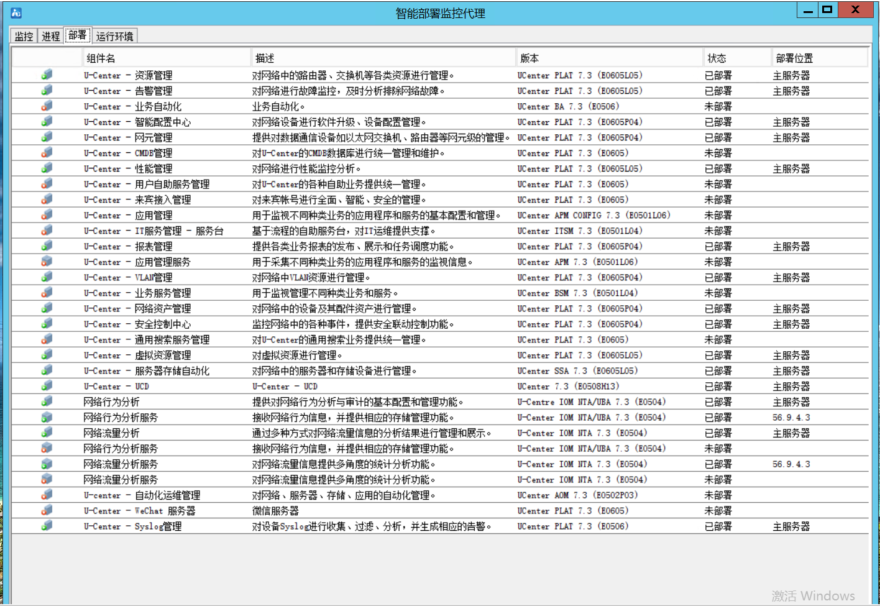Click the icon of undeployed 网络流量分析服务 row

coord(47,479)
